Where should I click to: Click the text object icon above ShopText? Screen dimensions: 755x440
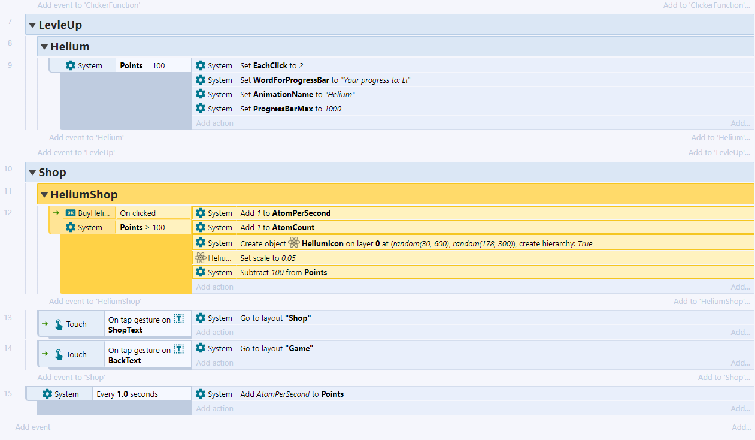[179, 320]
